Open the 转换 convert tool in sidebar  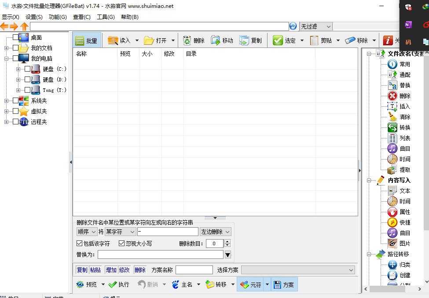click(392, 127)
